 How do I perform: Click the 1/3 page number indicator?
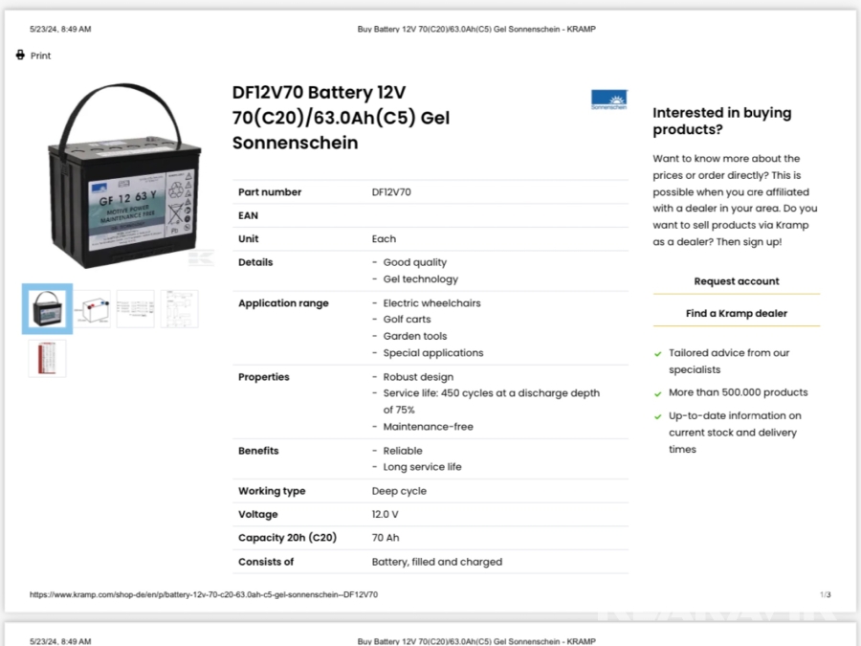[825, 594]
